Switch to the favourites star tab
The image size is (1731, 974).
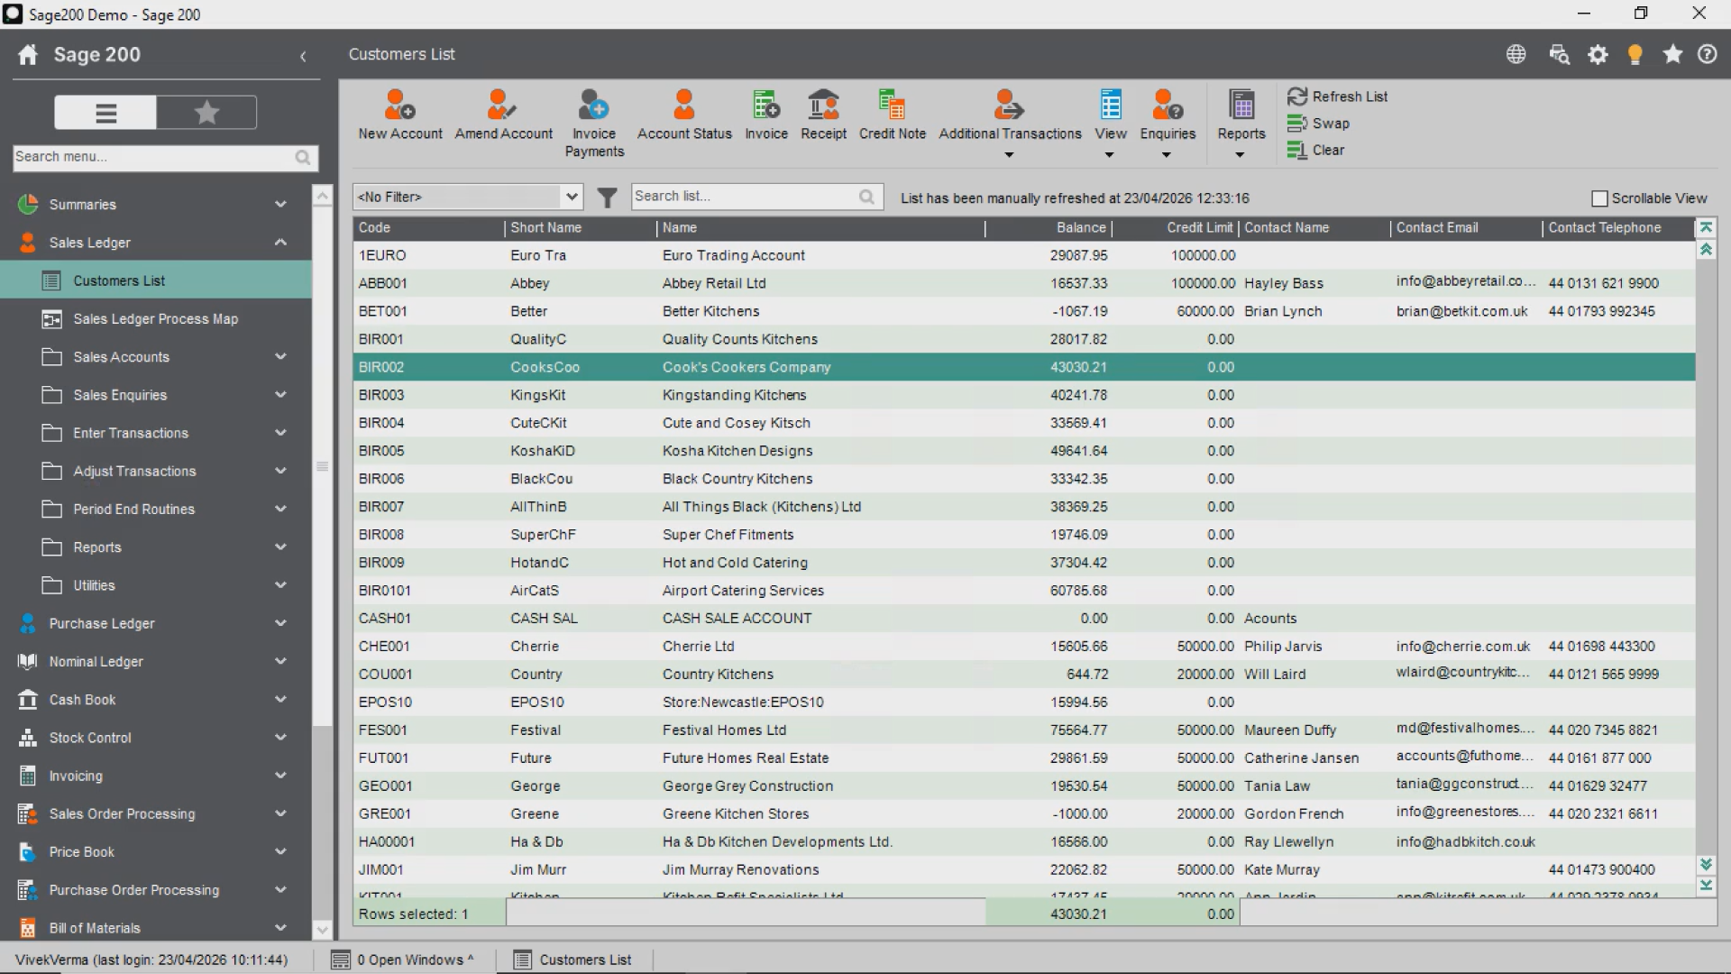(206, 113)
